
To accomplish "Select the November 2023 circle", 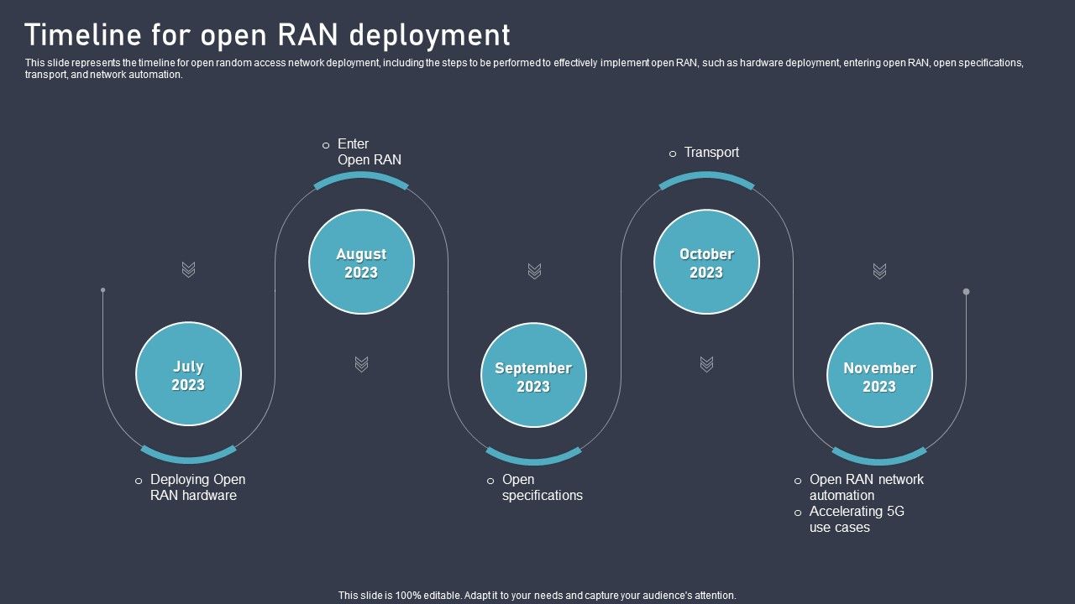I will pos(879,374).
